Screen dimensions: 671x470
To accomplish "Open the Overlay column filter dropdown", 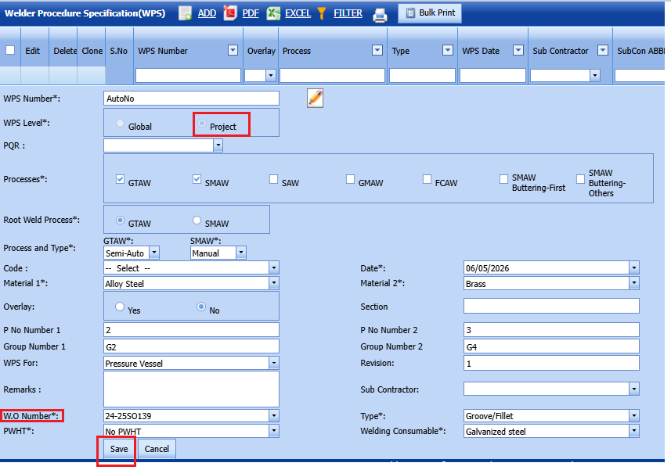I will tap(270, 76).
